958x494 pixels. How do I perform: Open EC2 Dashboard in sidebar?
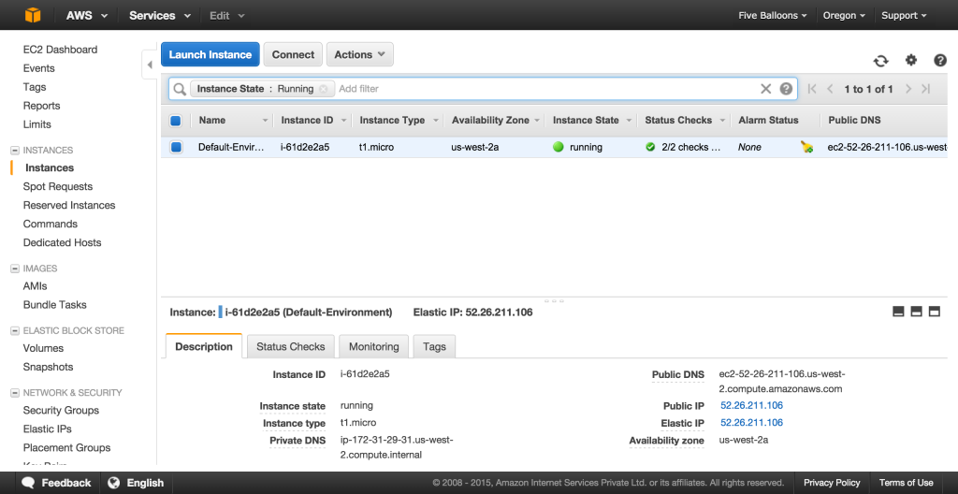point(60,50)
